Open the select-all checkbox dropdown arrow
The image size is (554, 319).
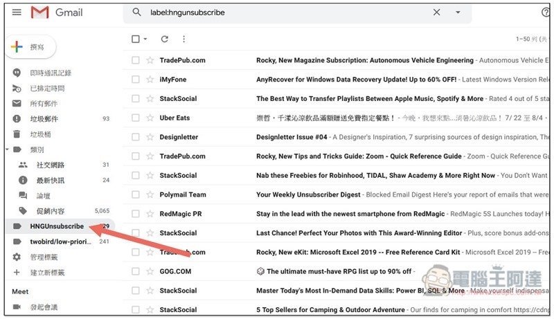click(145, 39)
